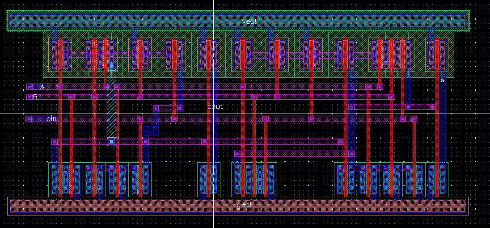The width and height of the screenshot is (490, 228).
Task: Click the cyan via at bottom of hatched strip
Action: 111,142
